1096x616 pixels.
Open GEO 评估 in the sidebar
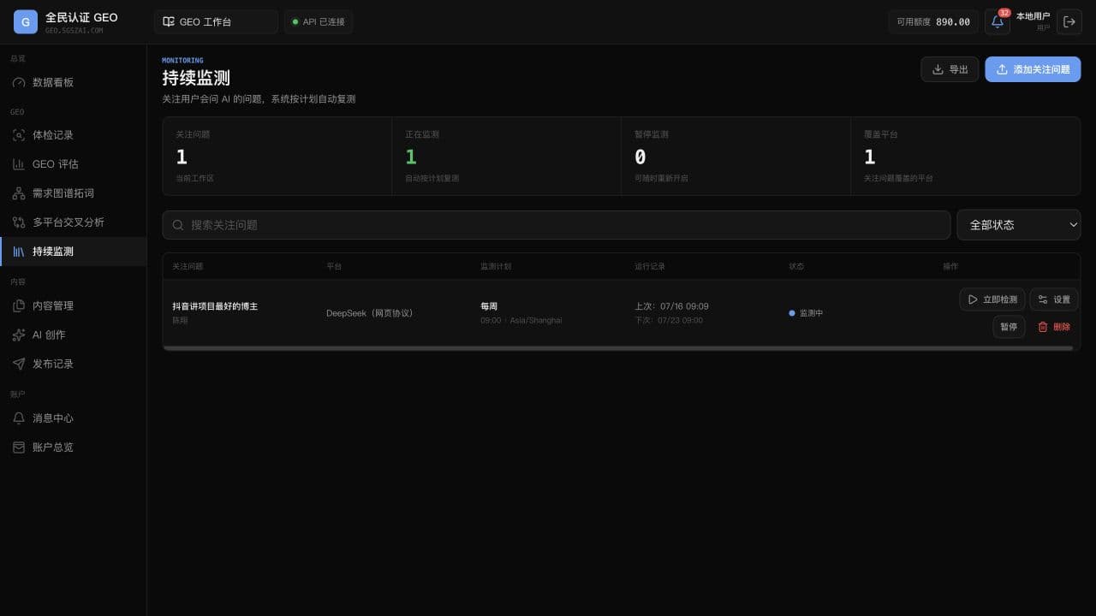click(73, 164)
